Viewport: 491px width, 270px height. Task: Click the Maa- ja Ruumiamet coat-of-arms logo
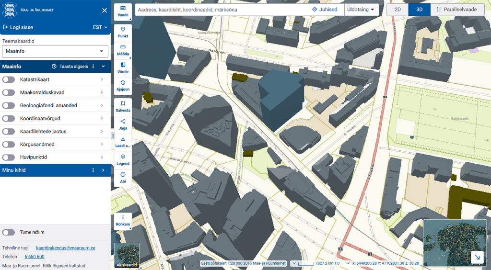[x=10, y=11]
